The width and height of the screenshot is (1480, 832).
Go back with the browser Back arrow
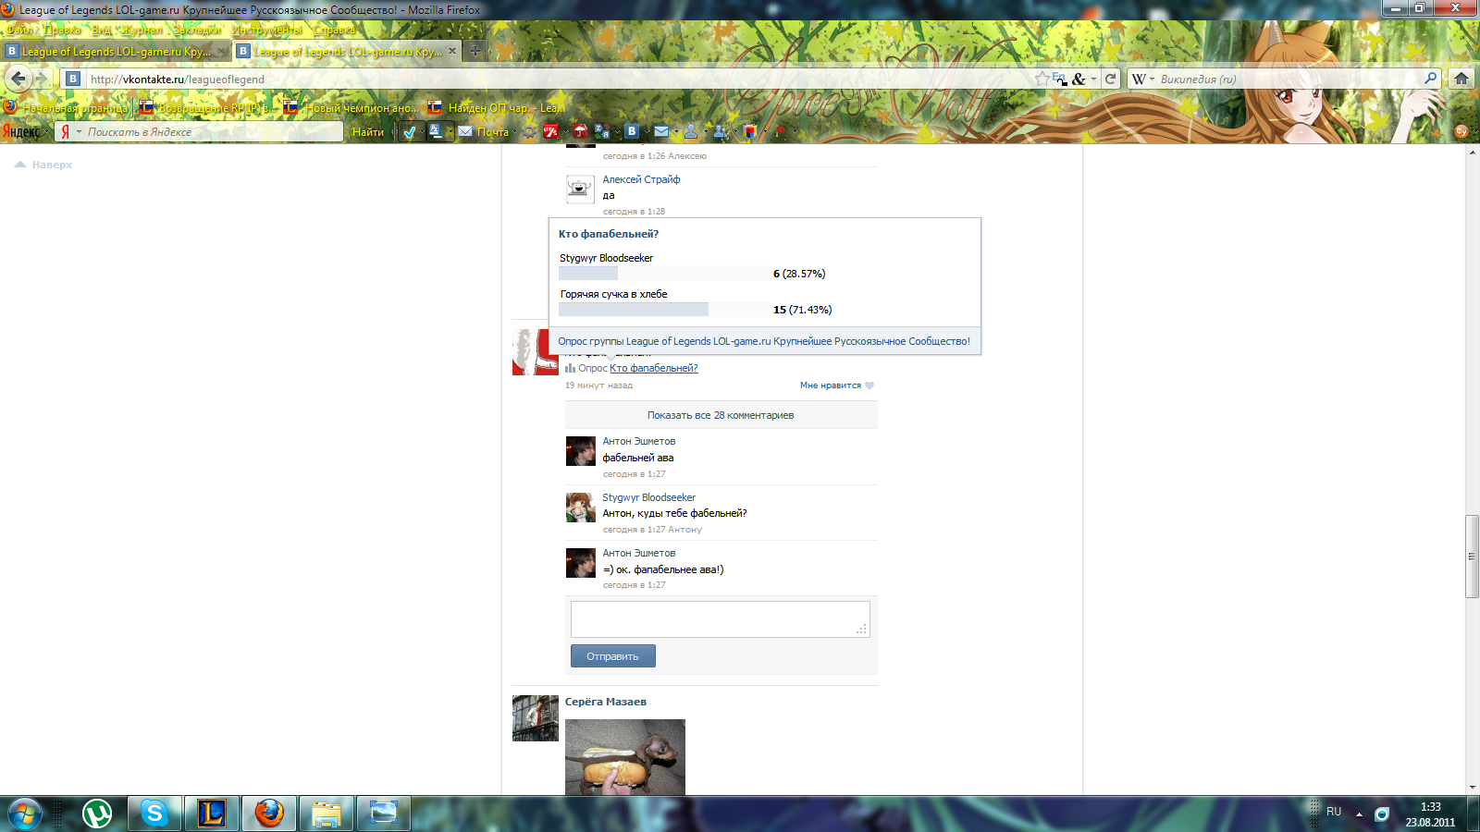tap(18, 79)
